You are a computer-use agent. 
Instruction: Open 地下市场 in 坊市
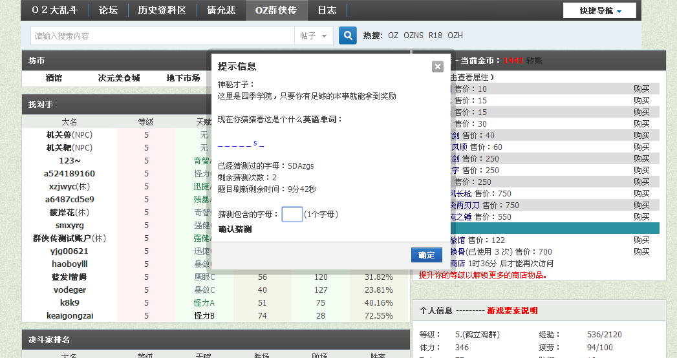tap(184, 78)
